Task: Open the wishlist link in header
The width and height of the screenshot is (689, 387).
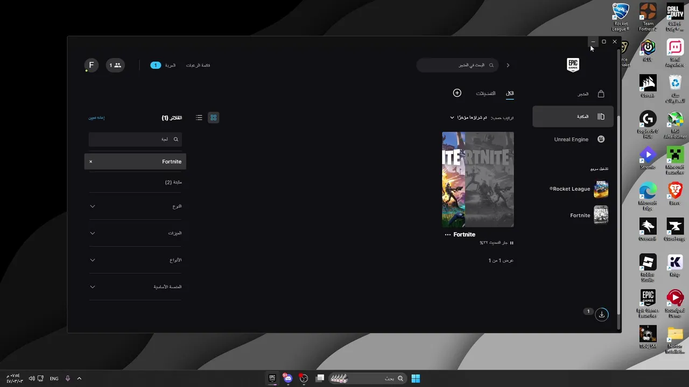Action: pos(198,66)
